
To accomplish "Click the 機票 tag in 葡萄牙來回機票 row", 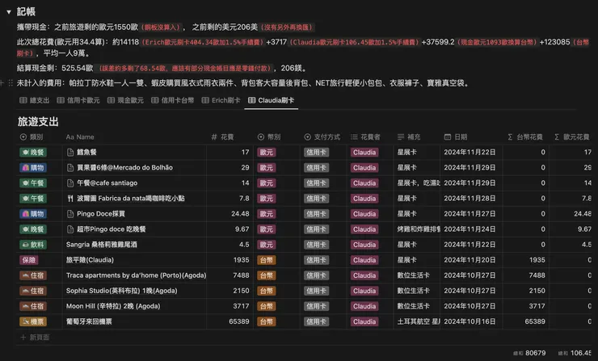I will [x=33, y=321].
